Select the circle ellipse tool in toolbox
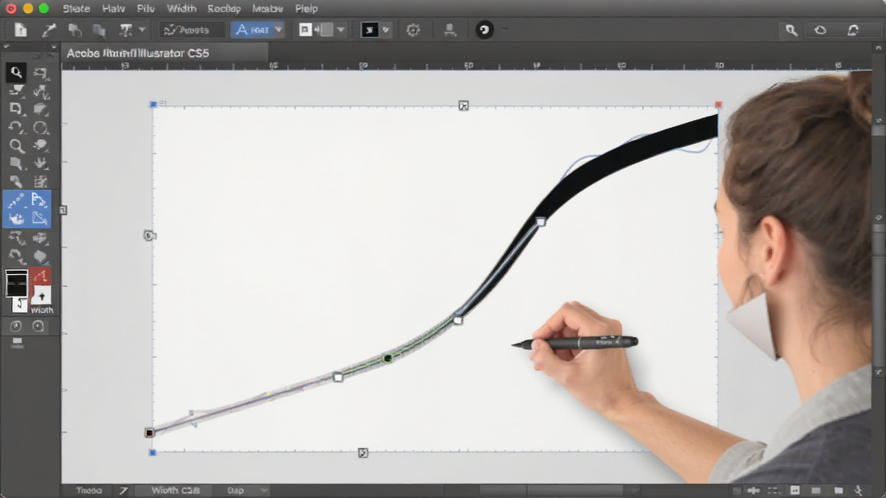The image size is (886, 498). pos(40,128)
